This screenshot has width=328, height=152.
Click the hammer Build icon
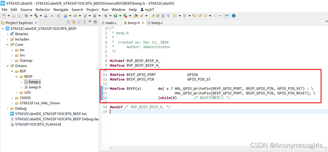click(36, 16)
